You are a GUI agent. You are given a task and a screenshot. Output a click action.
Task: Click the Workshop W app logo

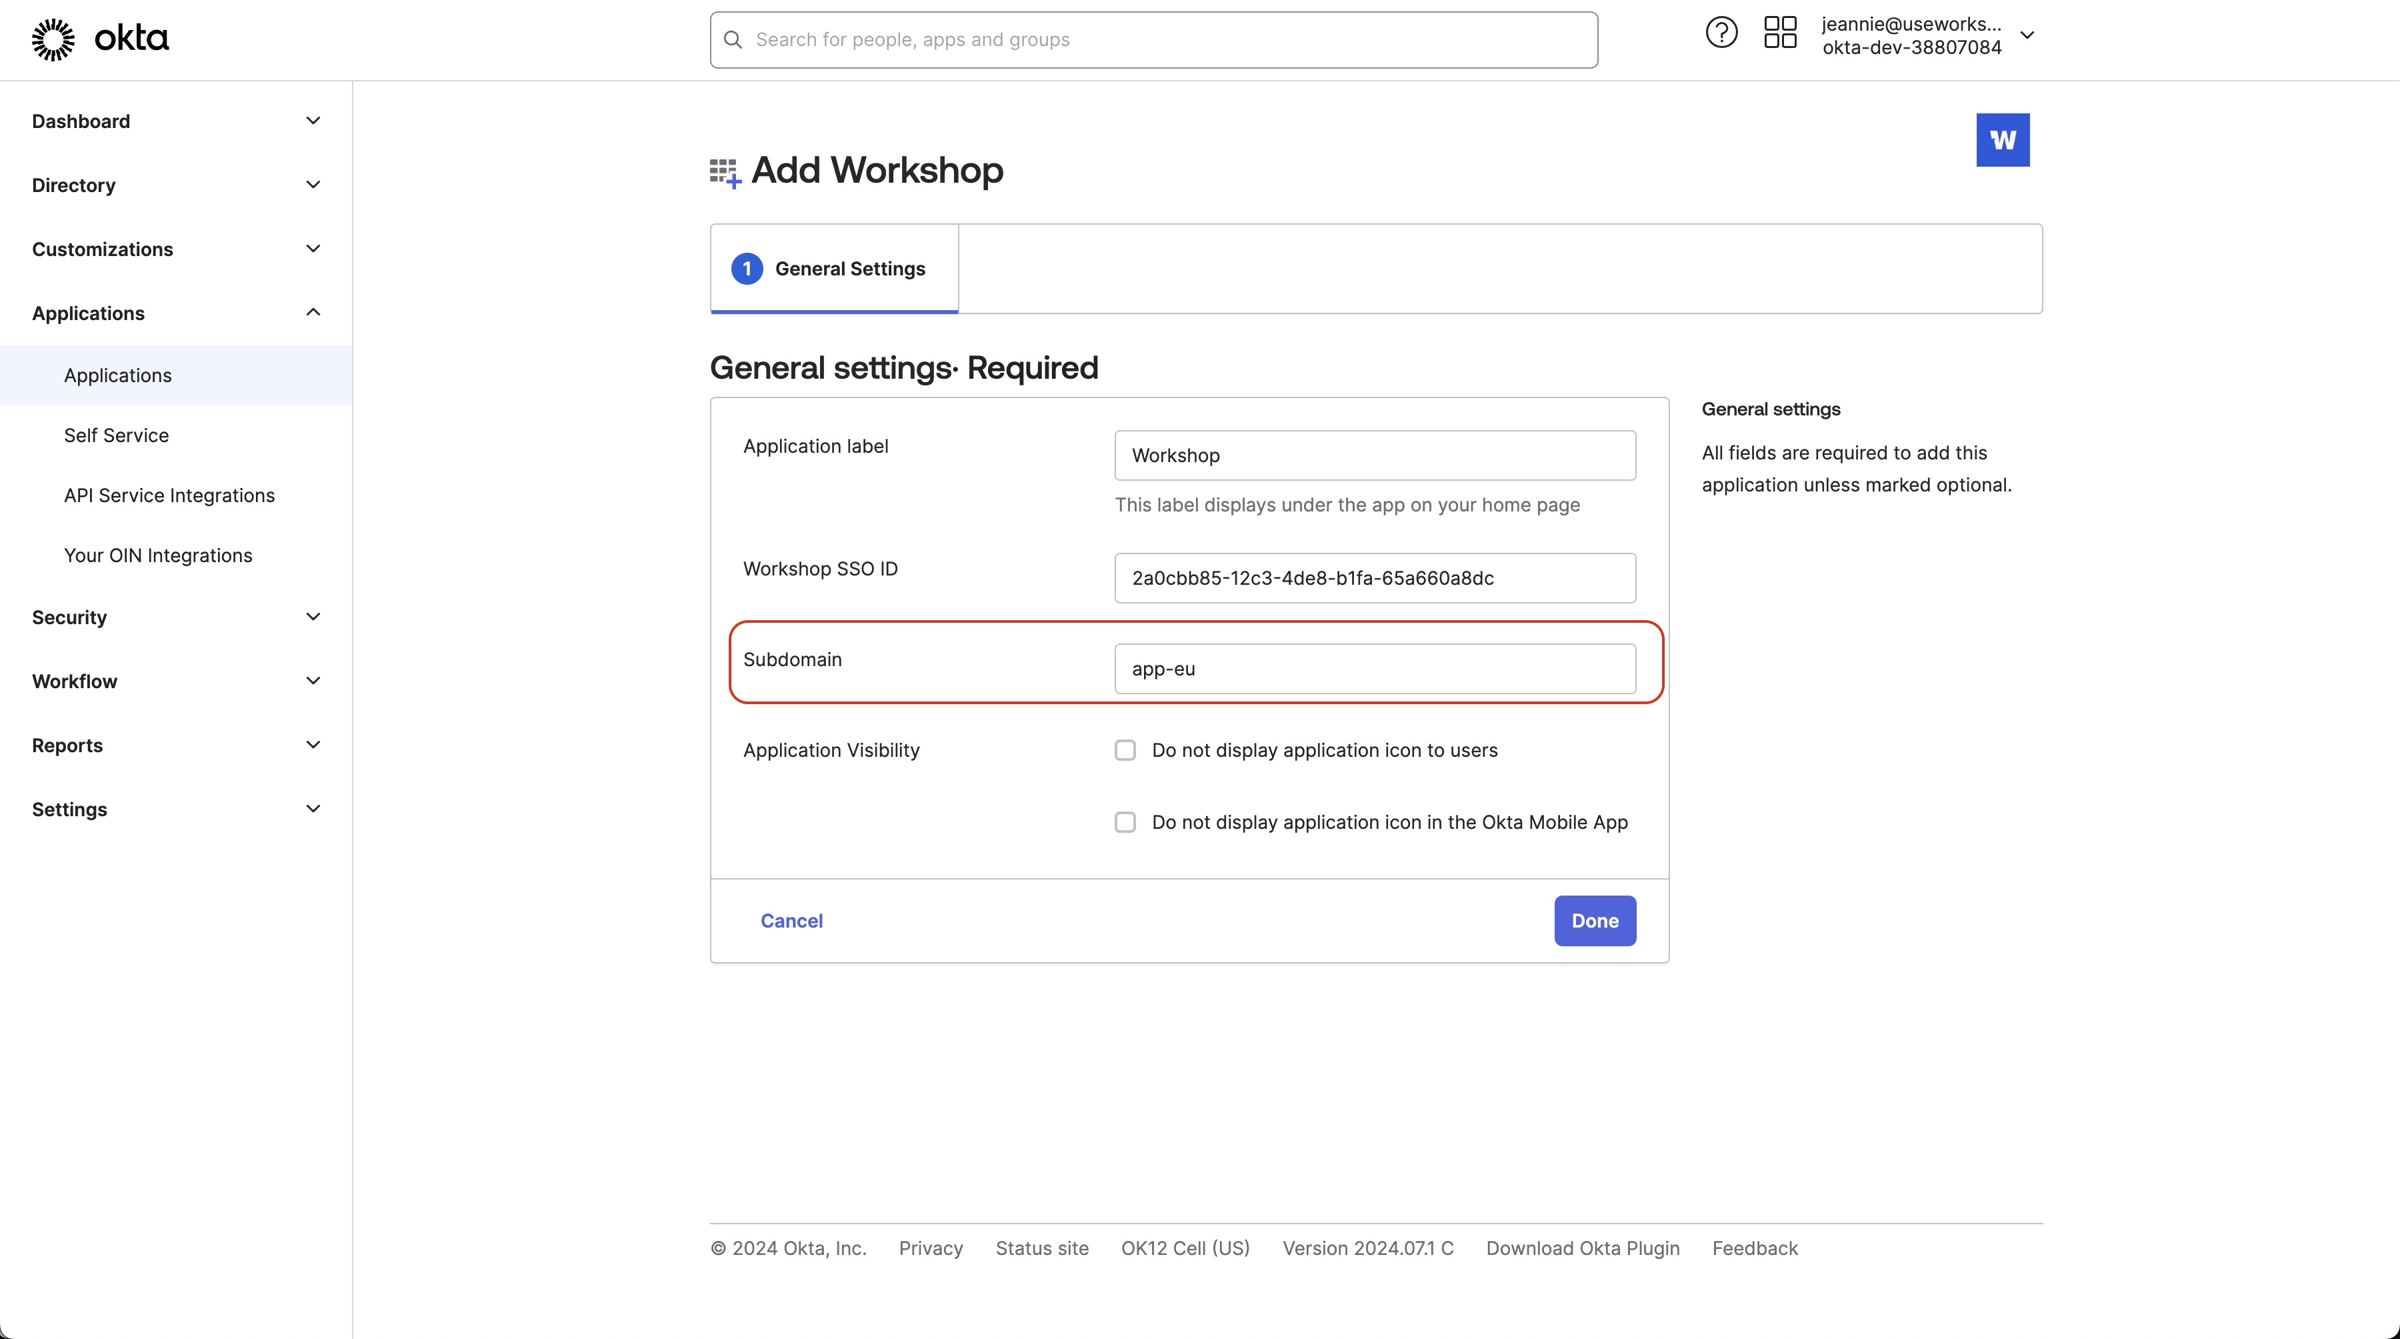2002,140
